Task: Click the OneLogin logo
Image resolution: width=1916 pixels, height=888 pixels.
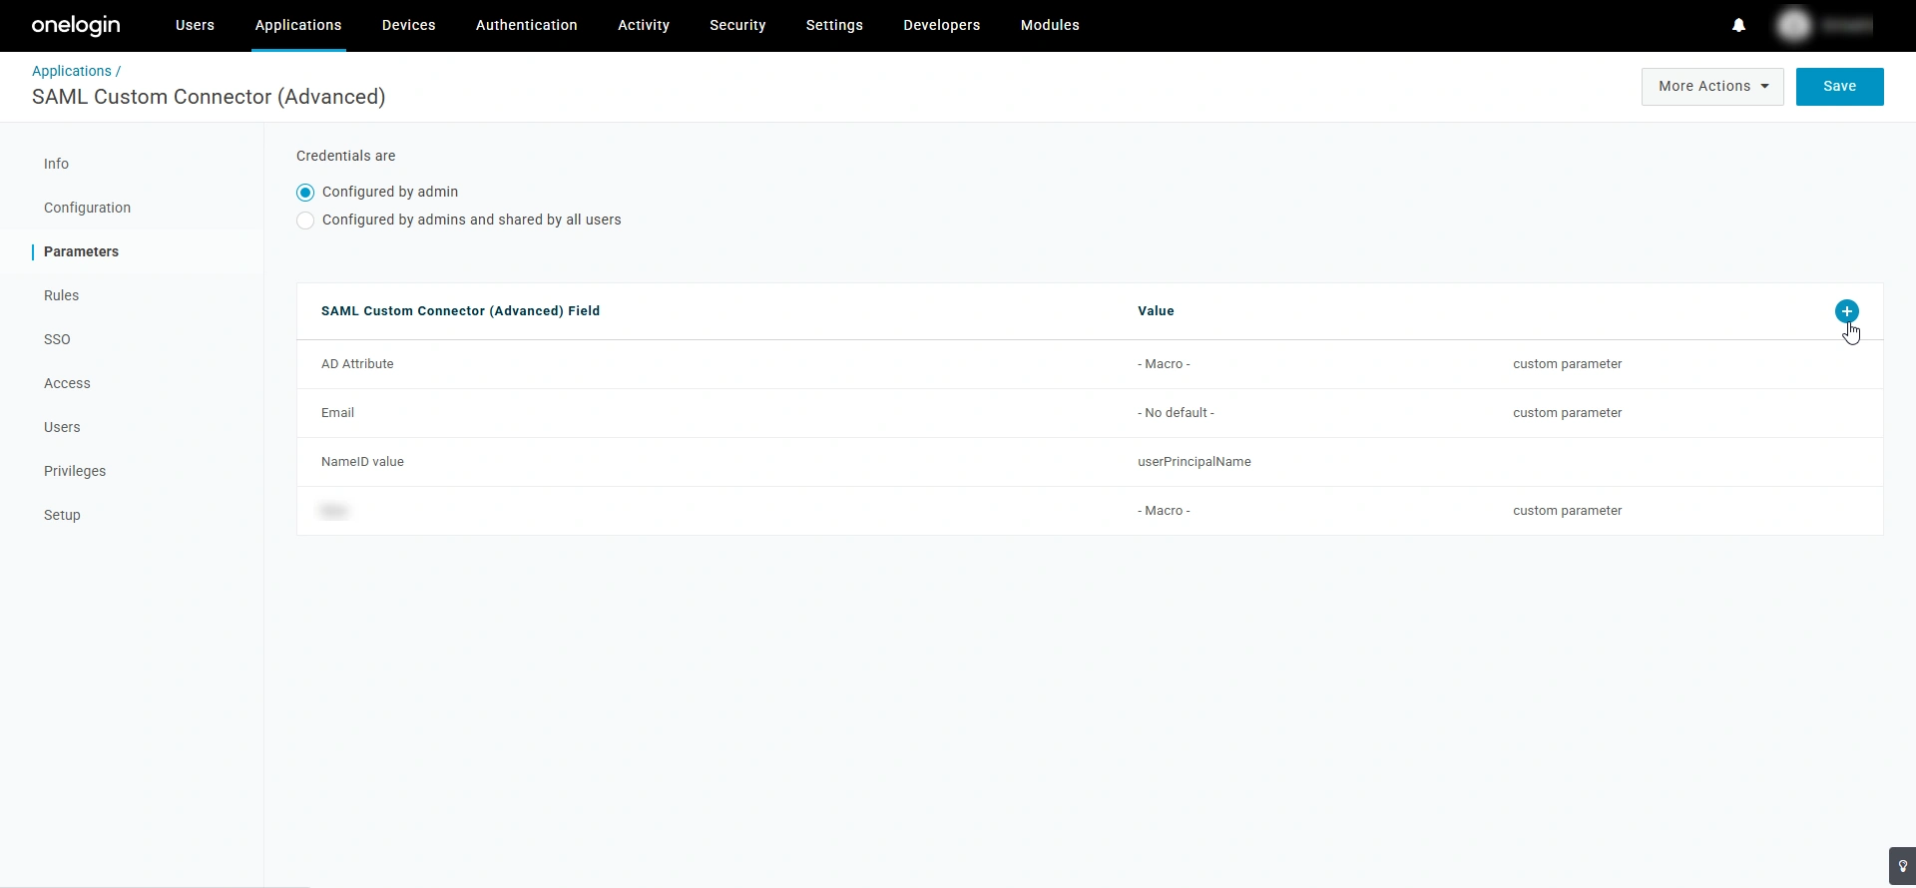Action: coord(76,25)
